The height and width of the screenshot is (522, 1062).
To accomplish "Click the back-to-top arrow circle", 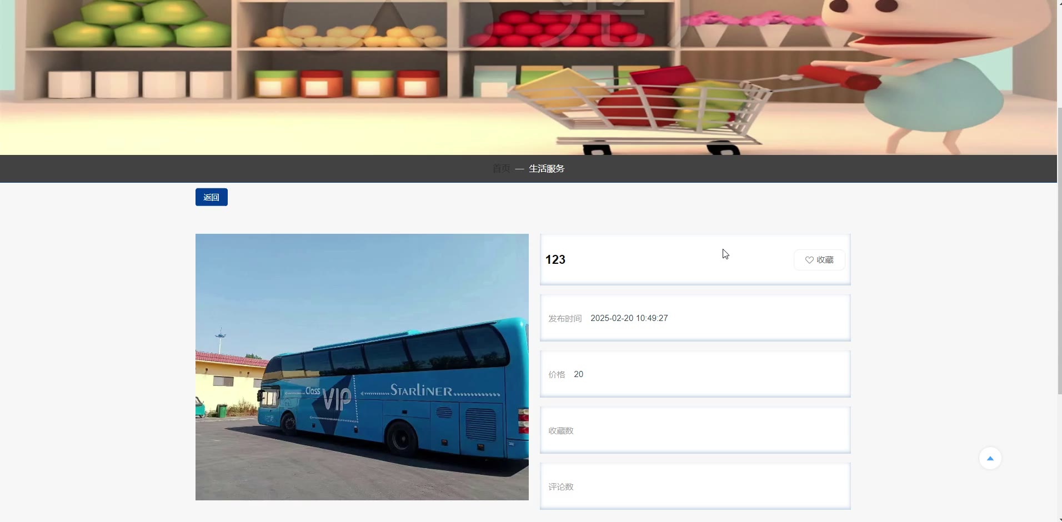I will pos(990,458).
